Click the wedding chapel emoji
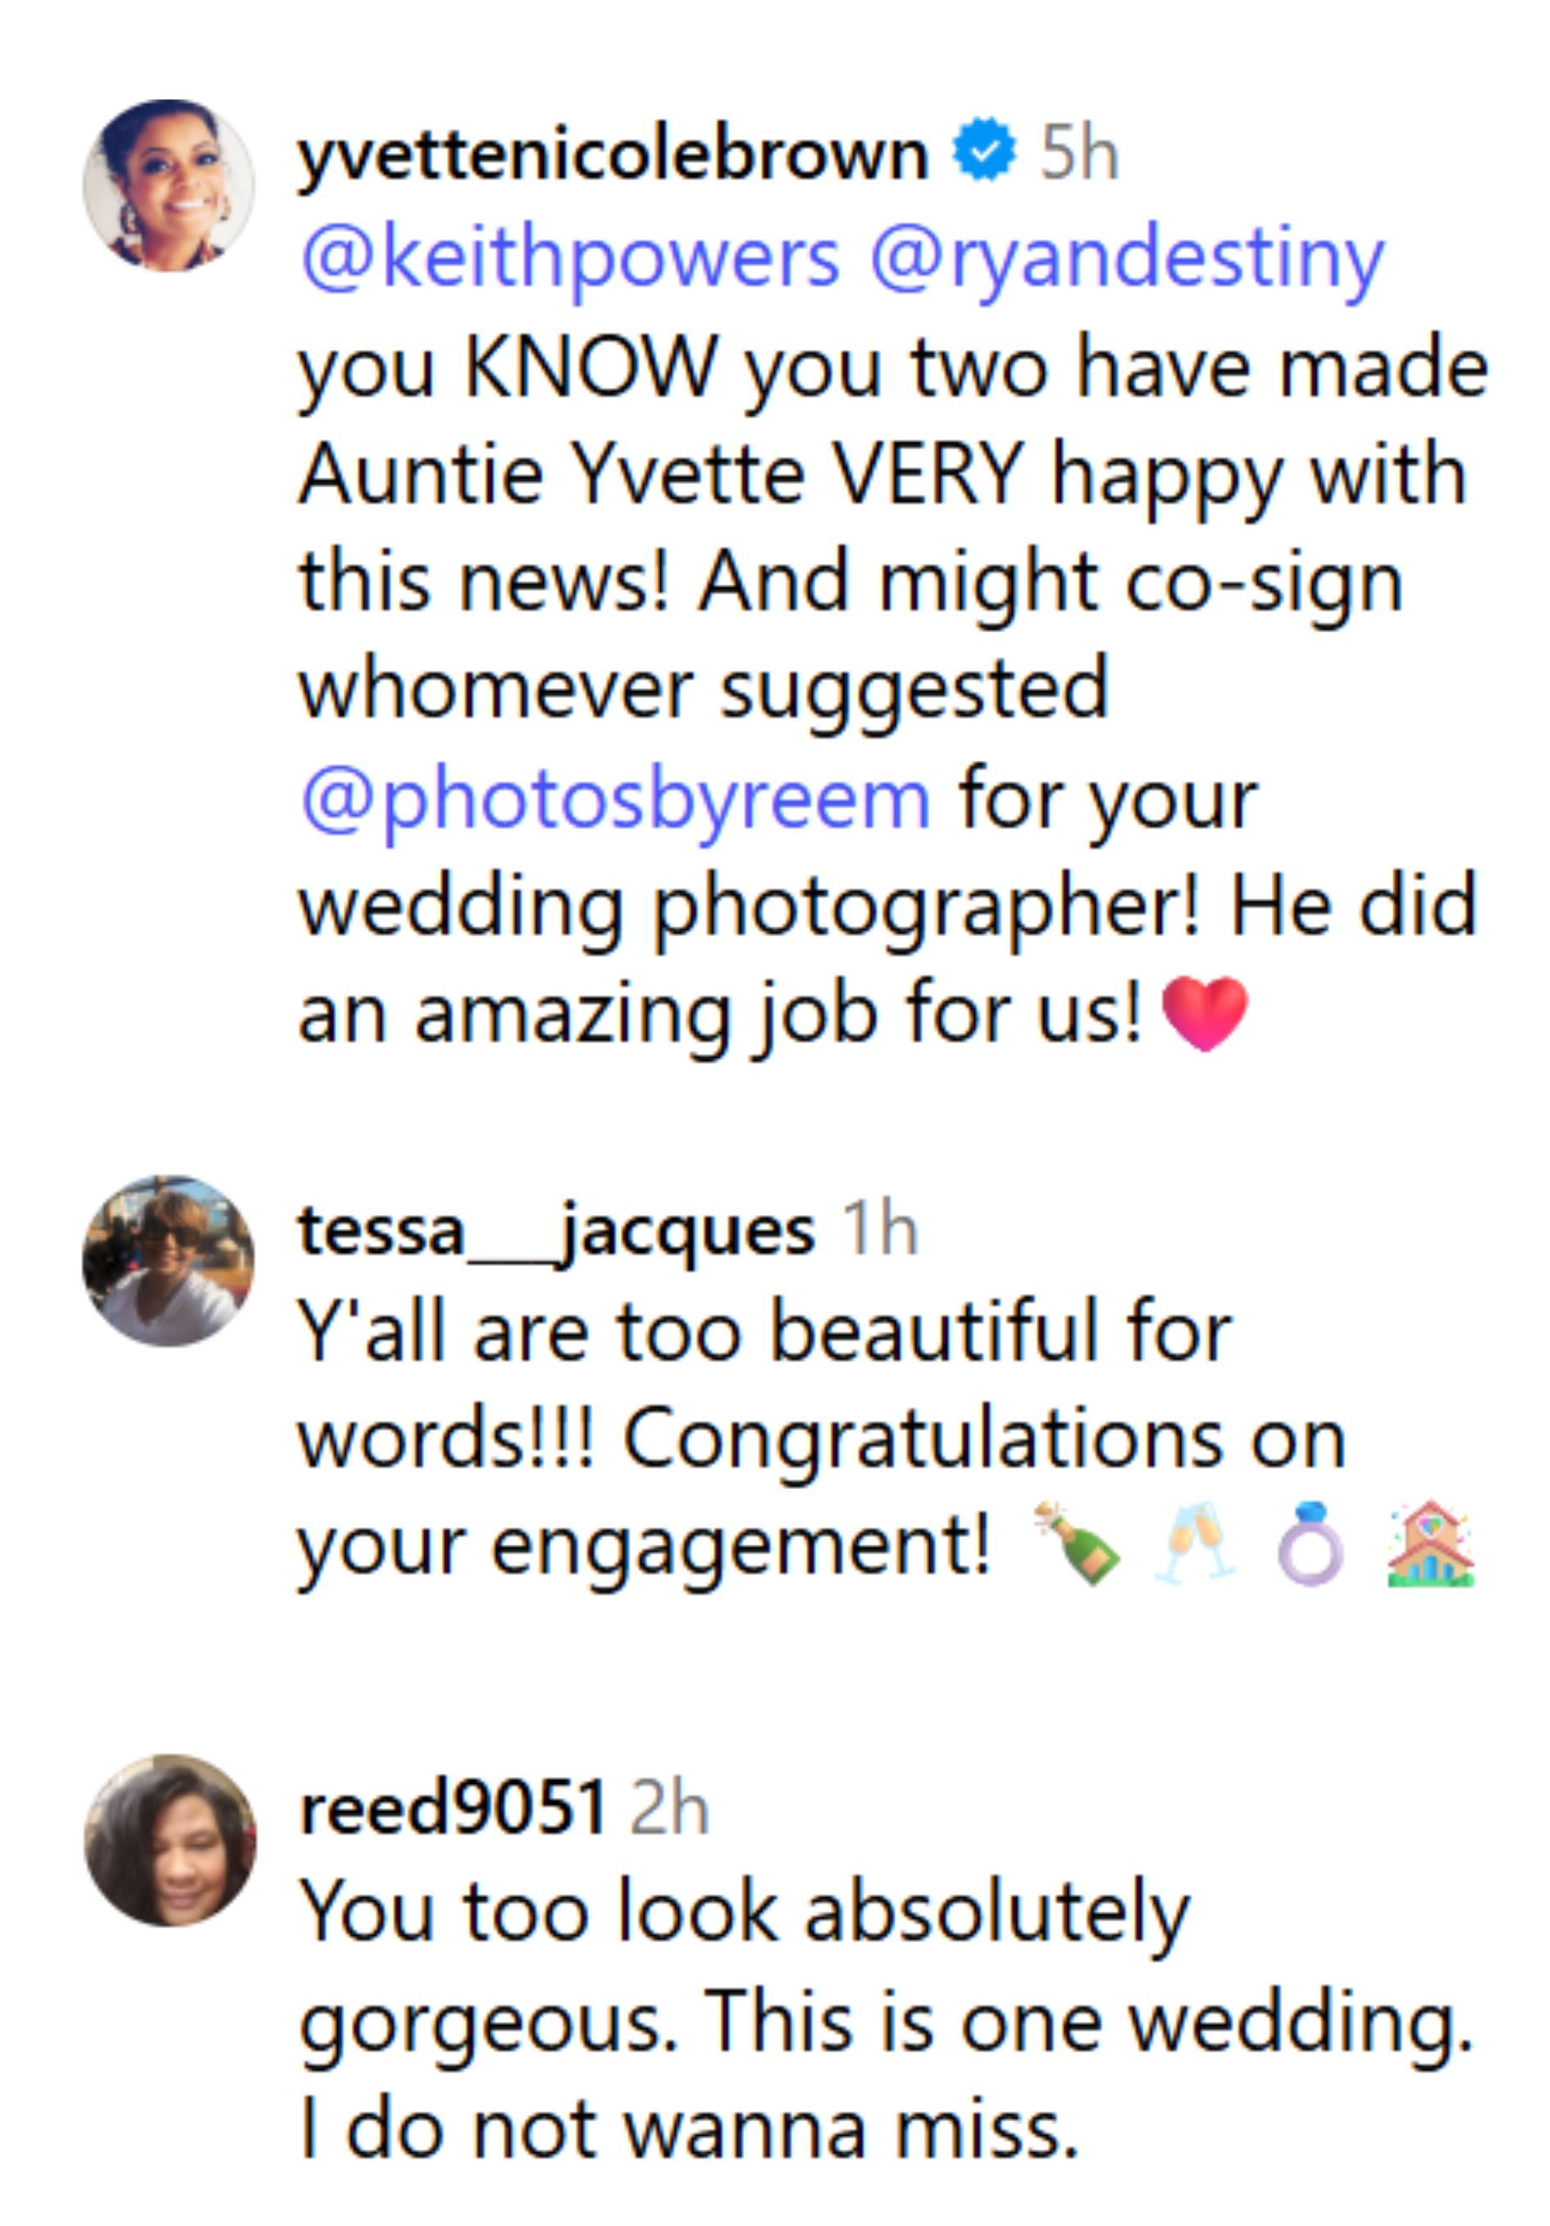This screenshot has height=2226, width=1550. 1429,1544
